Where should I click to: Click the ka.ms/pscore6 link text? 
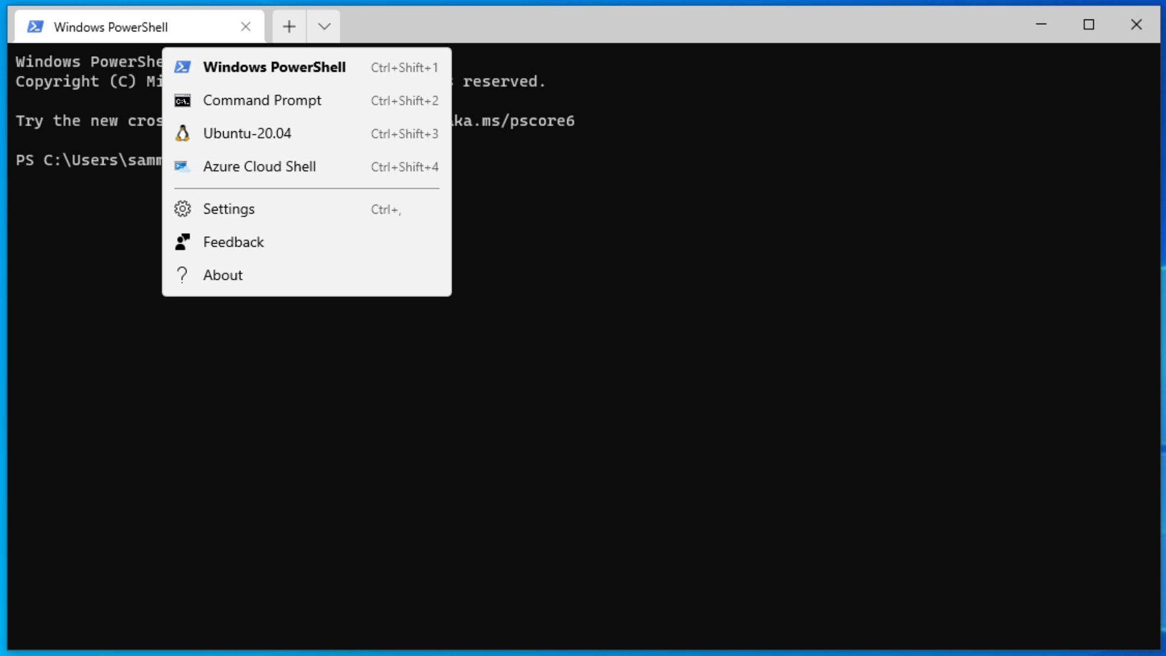(513, 121)
